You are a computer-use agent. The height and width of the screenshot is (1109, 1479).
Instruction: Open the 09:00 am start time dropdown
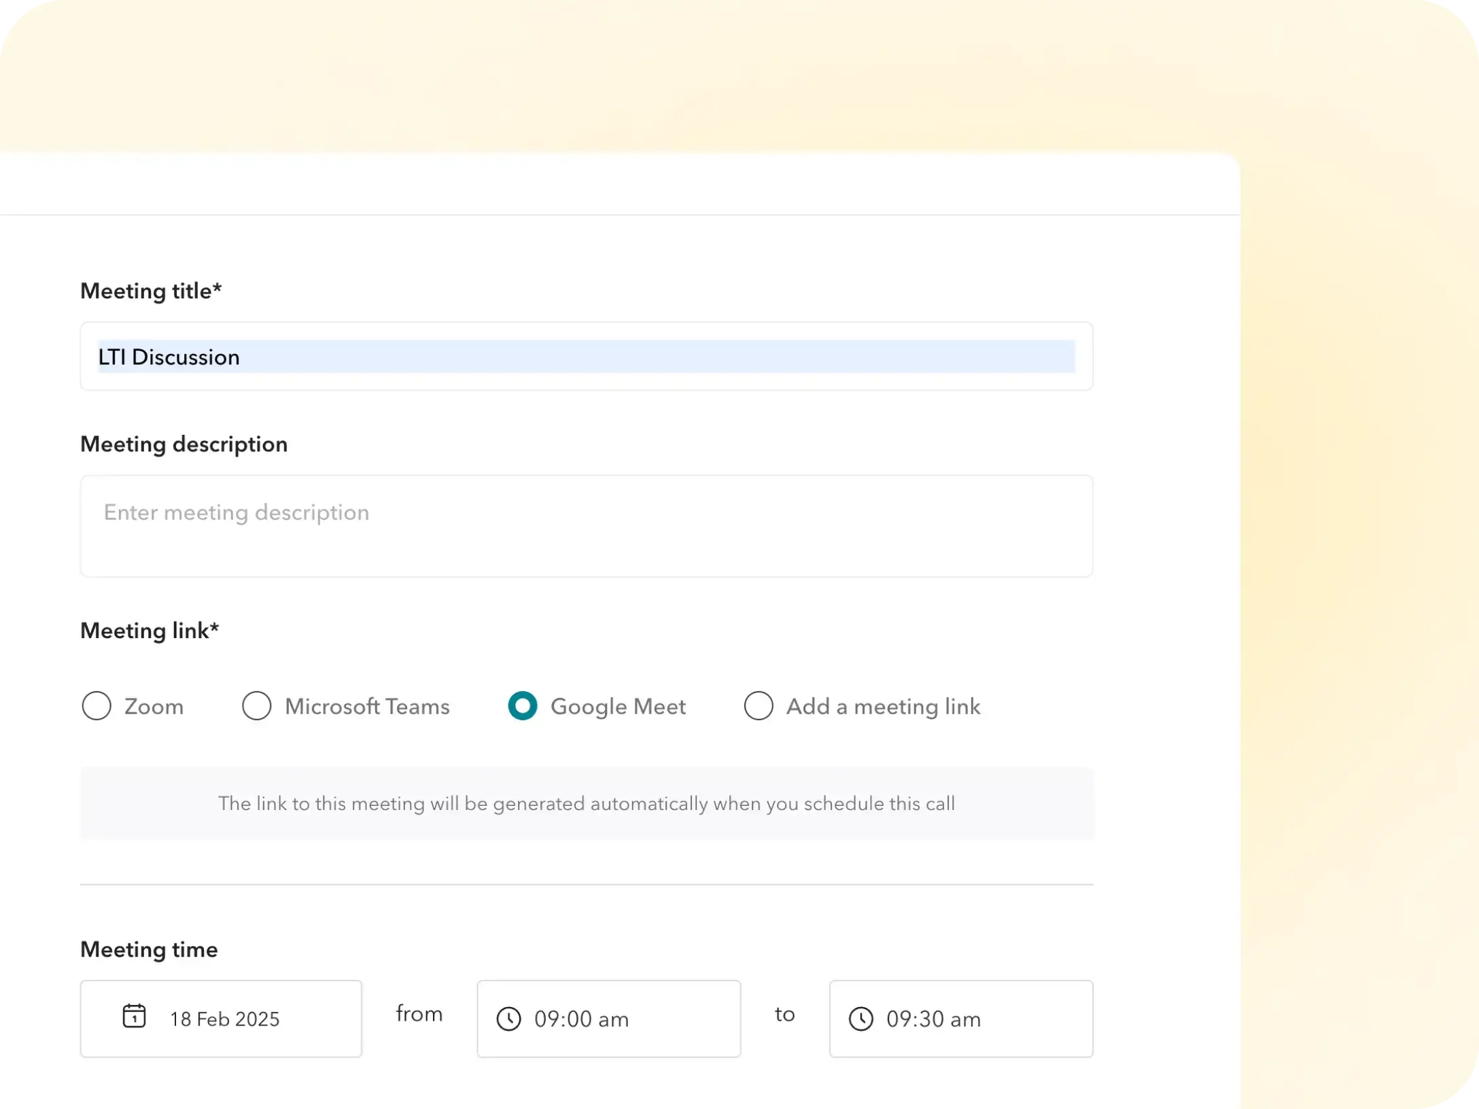[x=608, y=1019]
